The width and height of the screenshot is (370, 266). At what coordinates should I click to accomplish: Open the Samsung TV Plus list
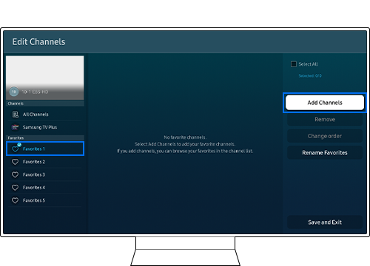45,127
